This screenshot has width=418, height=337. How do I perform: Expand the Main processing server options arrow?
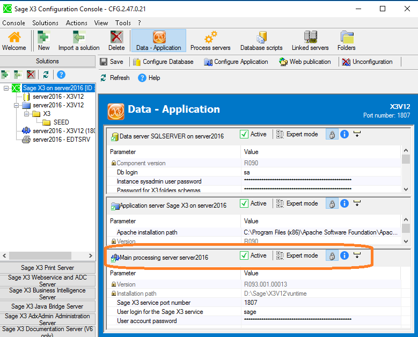point(357,255)
